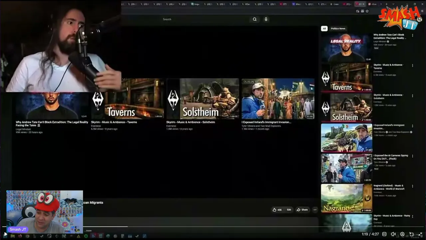This screenshot has width=426, height=240.
Task: Open the sidebar Ireland castle video thumbnail
Action: (346, 138)
